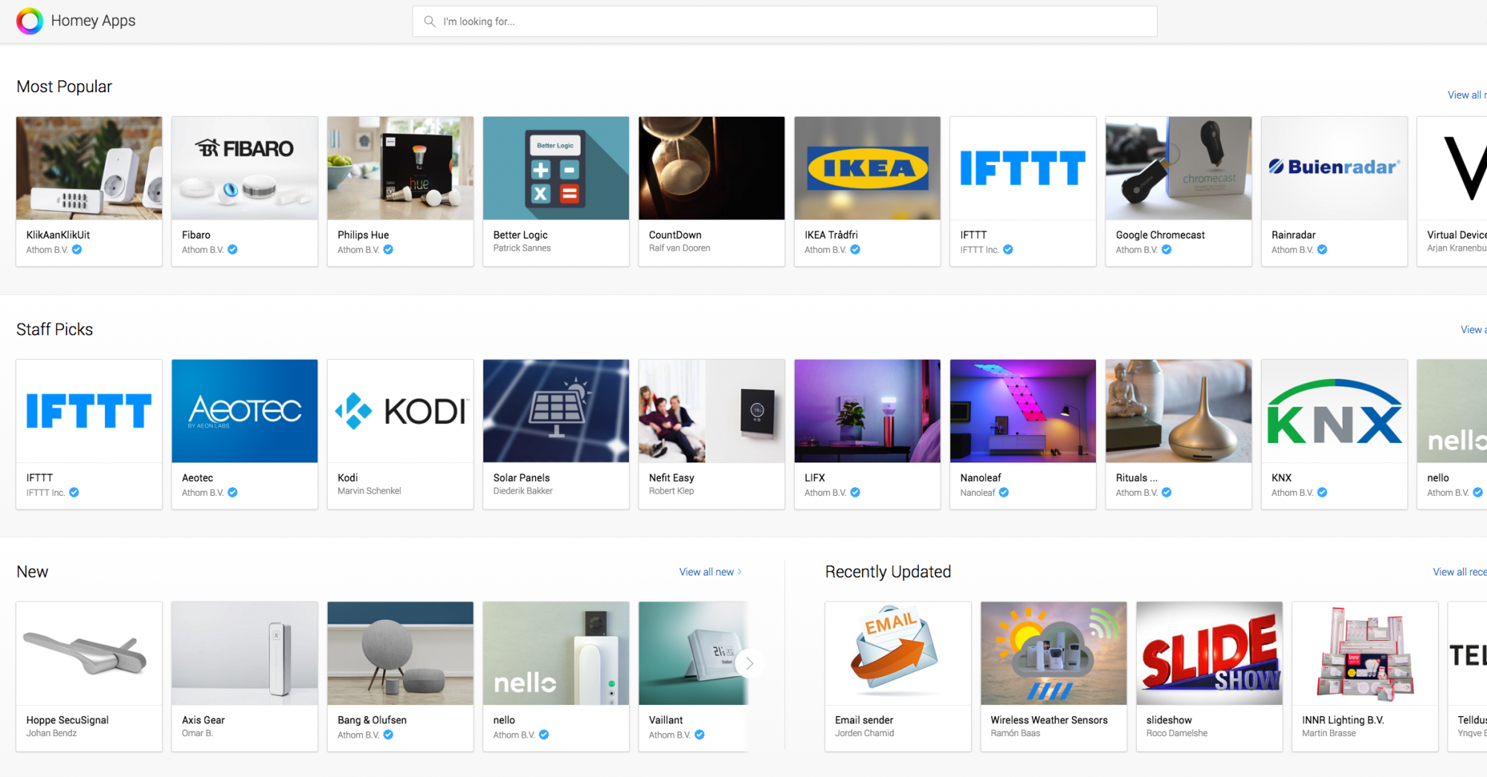This screenshot has height=777, width=1487.
Task: Click the "Ramón Baas" author name
Action: [x=1015, y=733]
